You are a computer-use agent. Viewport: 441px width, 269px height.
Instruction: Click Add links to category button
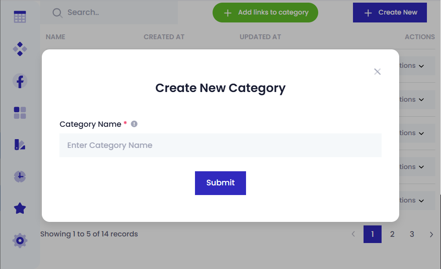[x=265, y=13]
